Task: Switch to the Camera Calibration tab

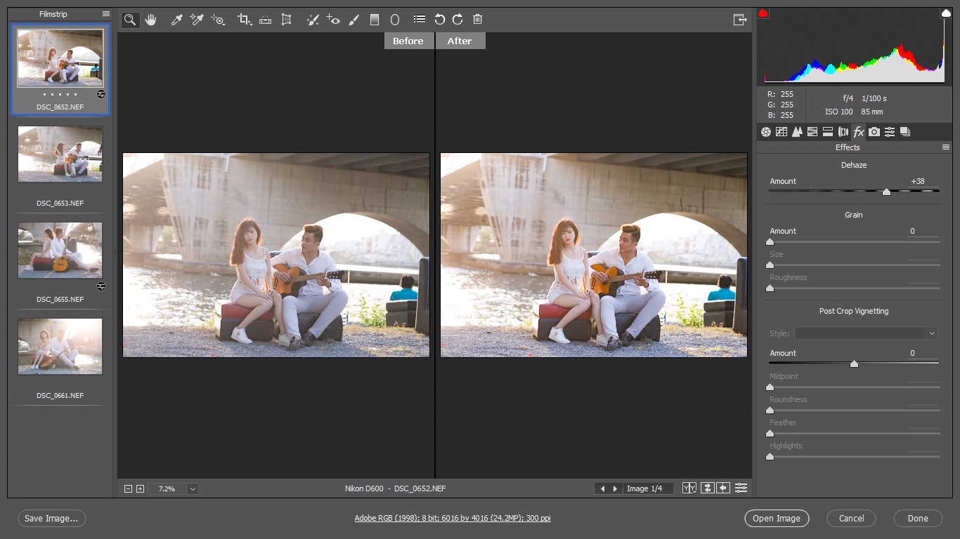Action: click(x=874, y=132)
